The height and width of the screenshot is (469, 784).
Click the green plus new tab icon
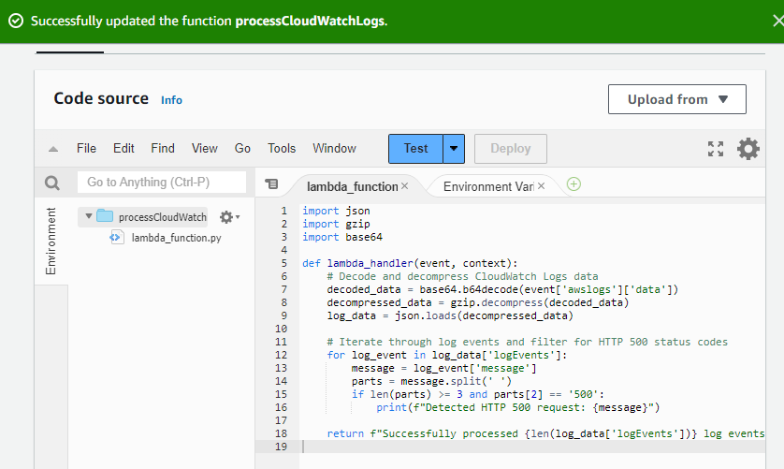tap(573, 184)
